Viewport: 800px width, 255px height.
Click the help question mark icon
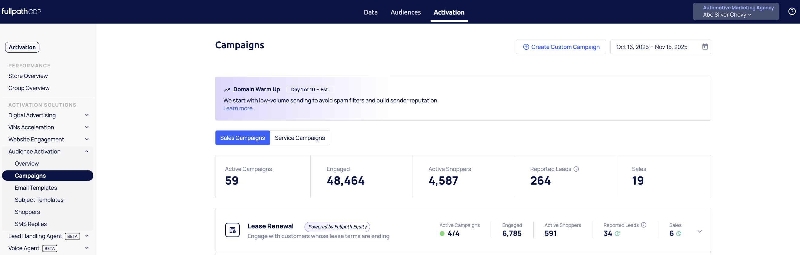pyautogui.click(x=792, y=11)
